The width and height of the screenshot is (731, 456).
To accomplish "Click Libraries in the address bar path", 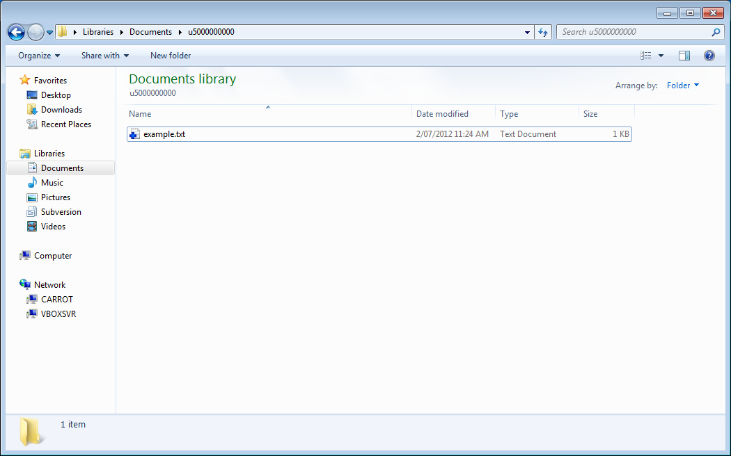I will (98, 31).
